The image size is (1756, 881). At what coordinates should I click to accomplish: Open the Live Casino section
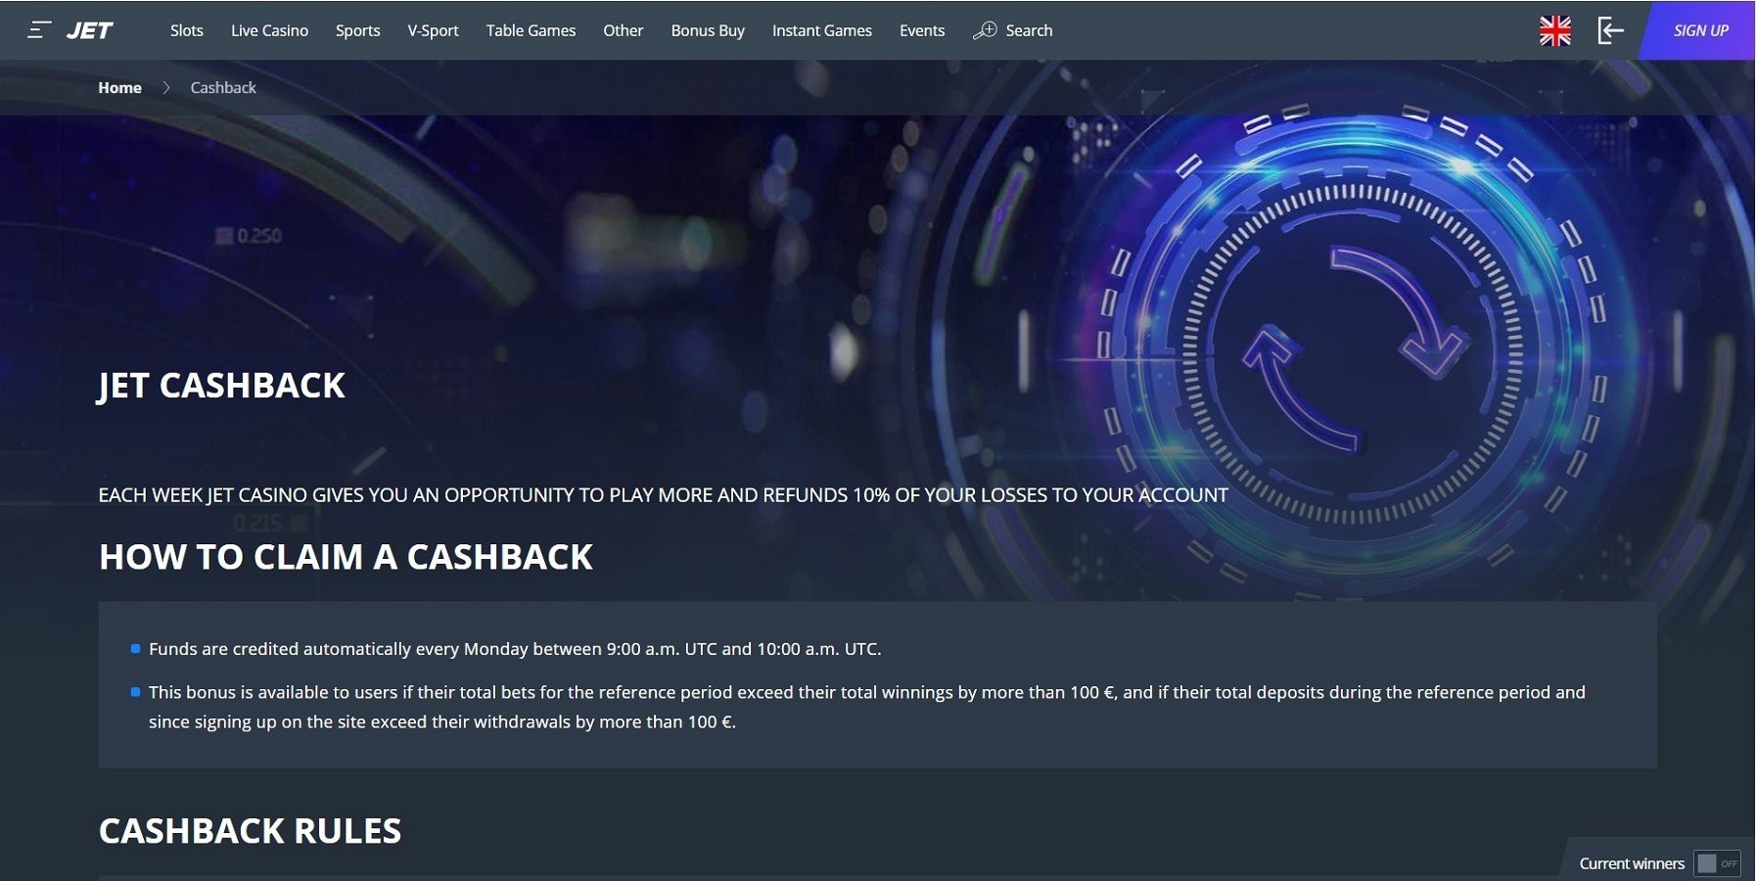(269, 30)
